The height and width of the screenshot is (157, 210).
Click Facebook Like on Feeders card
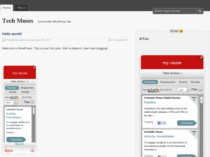(162, 123)
